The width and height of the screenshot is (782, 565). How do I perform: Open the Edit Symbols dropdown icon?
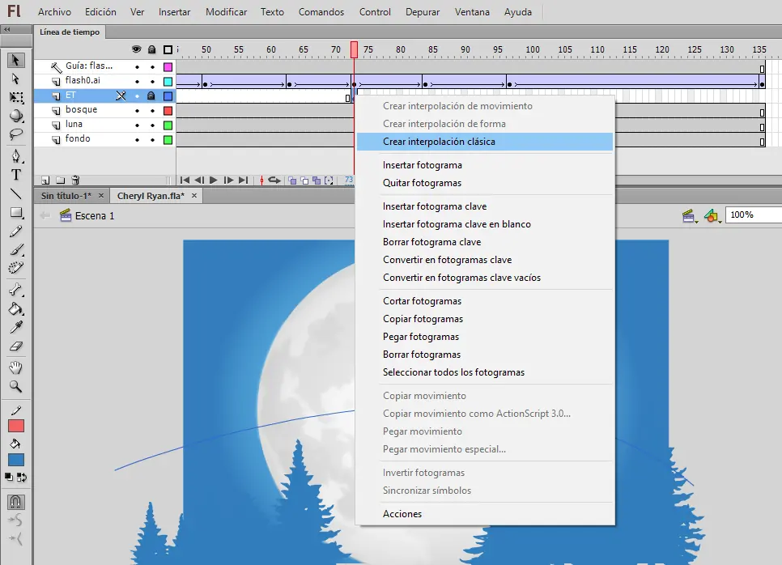(x=712, y=216)
